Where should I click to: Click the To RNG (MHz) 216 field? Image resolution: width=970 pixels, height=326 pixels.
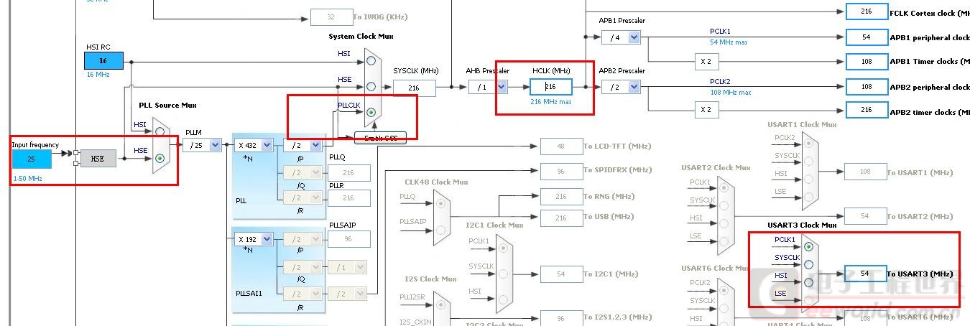[561, 196]
